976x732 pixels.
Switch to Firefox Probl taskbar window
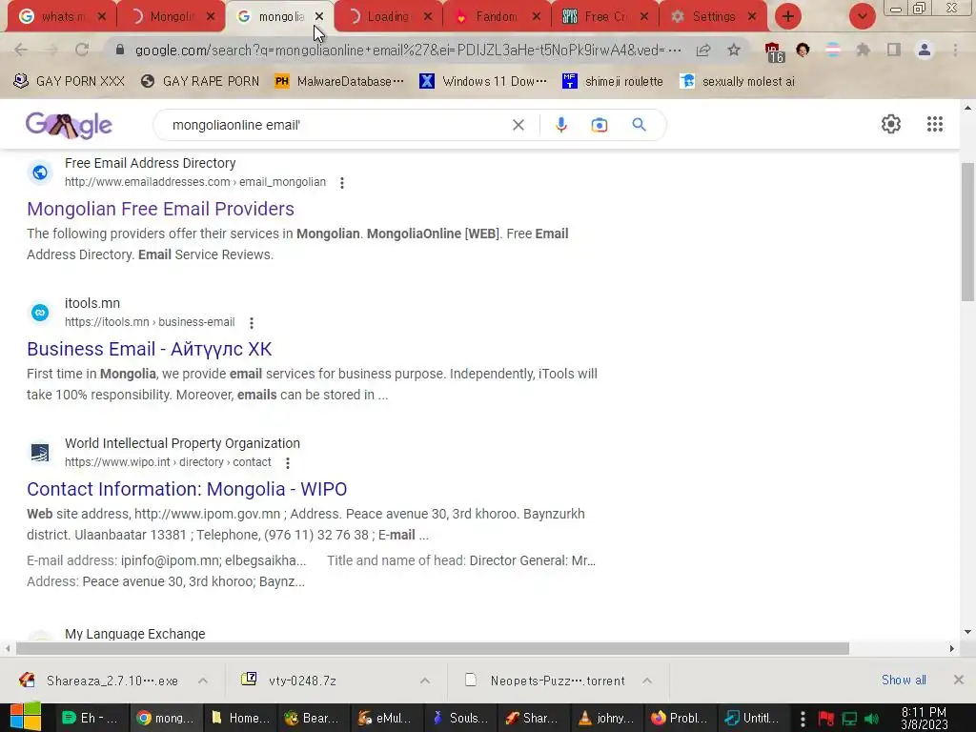click(679, 719)
